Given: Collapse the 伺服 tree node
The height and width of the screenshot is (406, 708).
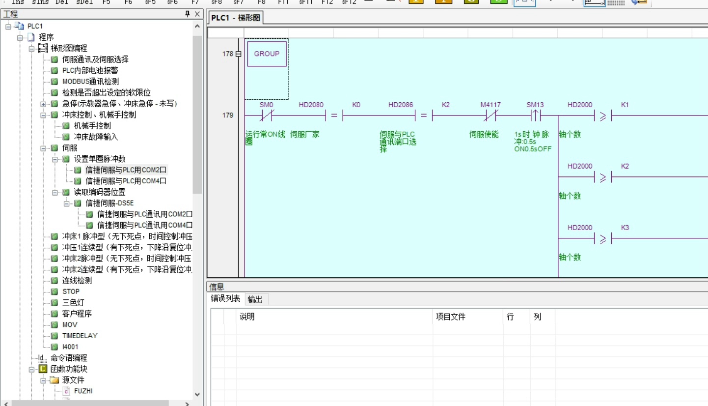Looking at the screenshot, I should tap(43, 148).
